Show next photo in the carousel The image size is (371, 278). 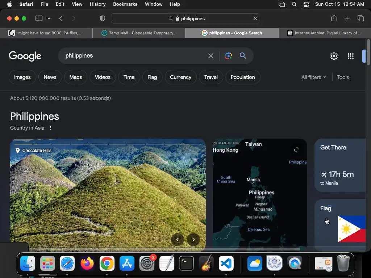193,240
